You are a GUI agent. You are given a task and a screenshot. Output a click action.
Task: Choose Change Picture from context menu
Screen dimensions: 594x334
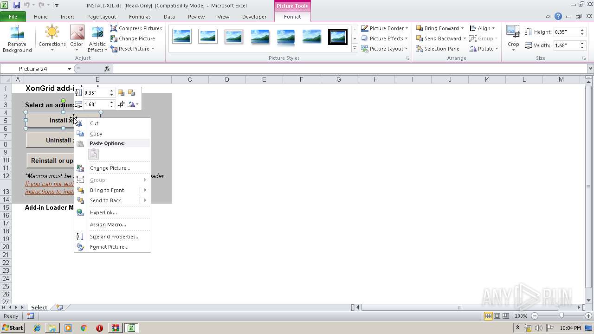click(x=113, y=168)
